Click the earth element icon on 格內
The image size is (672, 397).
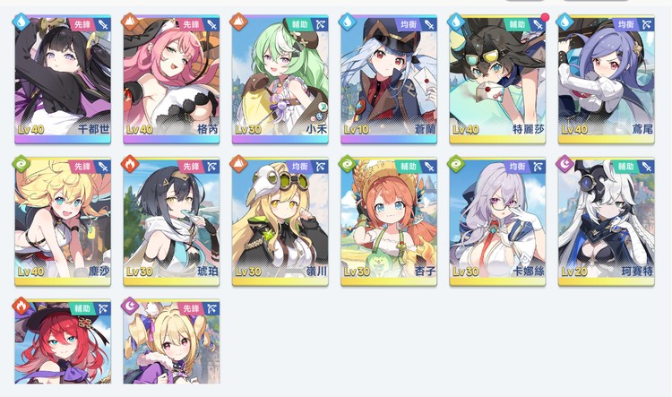coord(129,22)
